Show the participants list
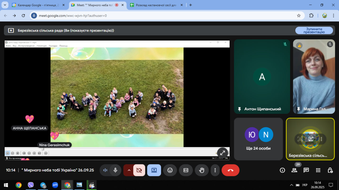 294,170
